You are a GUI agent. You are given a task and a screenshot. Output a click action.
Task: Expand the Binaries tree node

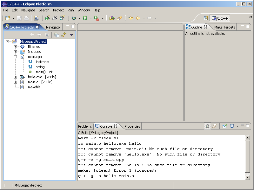pyautogui.click(x=15, y=47)
